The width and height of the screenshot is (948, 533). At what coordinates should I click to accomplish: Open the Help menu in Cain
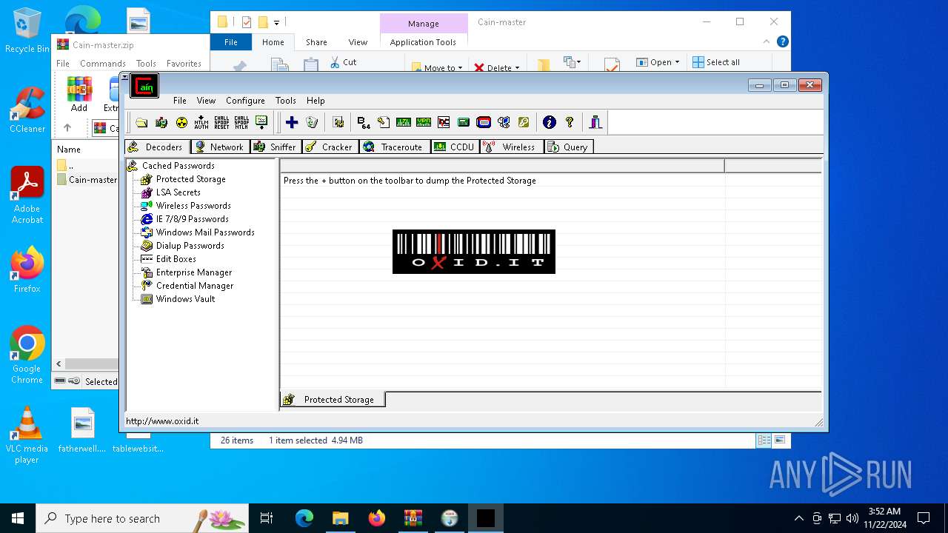[x=316, y=101]
